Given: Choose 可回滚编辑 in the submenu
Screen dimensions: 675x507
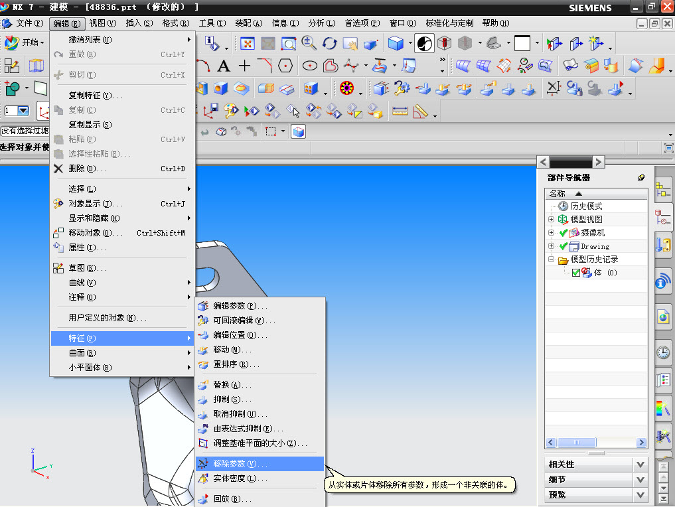Looking at the screenshot, I should pyautogui.click(x=260, y=321).
